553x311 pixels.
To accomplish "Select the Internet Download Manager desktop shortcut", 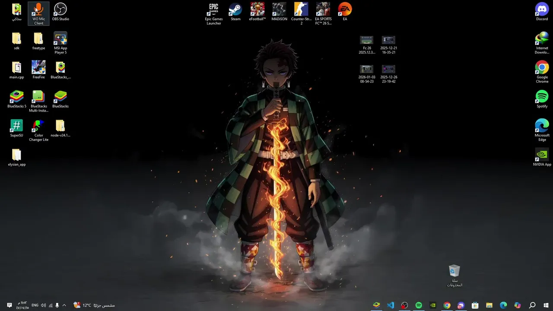I will click(x=542, y=43).
